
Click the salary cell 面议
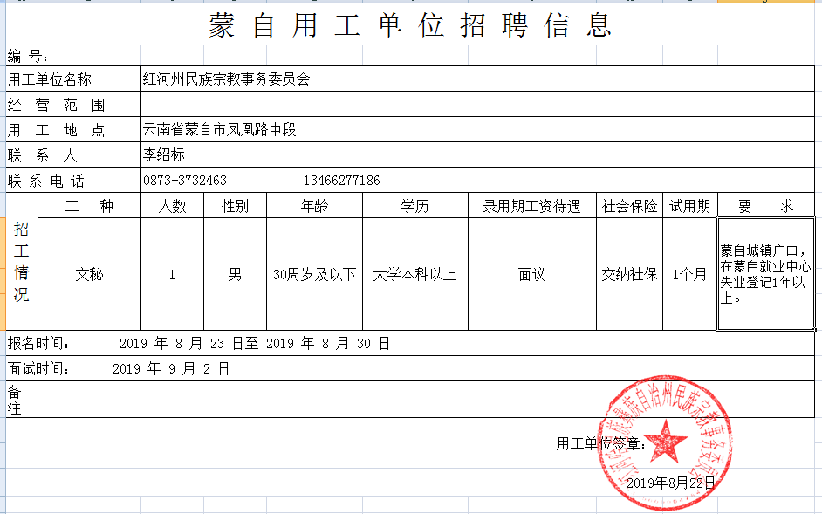(531, 274)
